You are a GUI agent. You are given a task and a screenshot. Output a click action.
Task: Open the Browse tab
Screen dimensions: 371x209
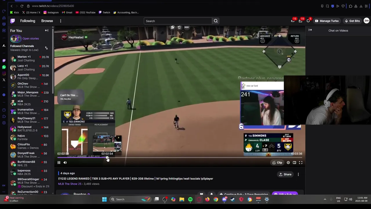(47, 21)
